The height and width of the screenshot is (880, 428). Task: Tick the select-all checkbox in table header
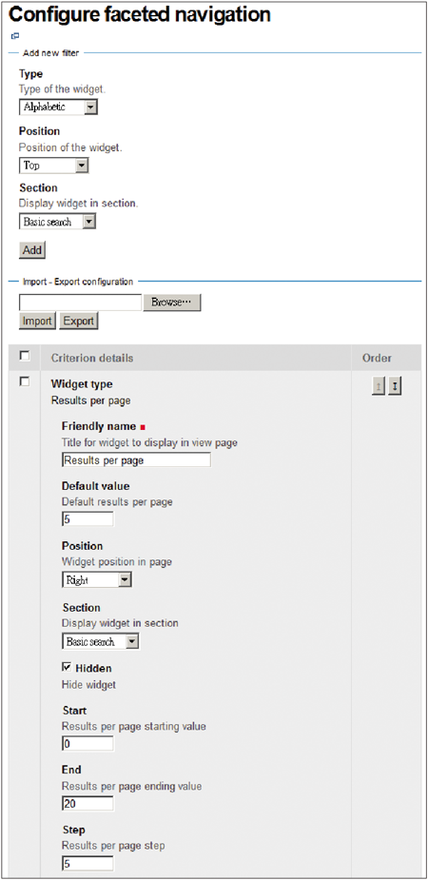click(24, 355)
